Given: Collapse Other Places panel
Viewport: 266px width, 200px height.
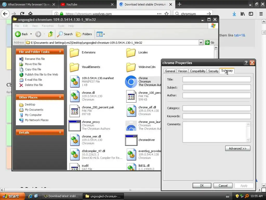Looking at the screenshot, I should point(60,97).
